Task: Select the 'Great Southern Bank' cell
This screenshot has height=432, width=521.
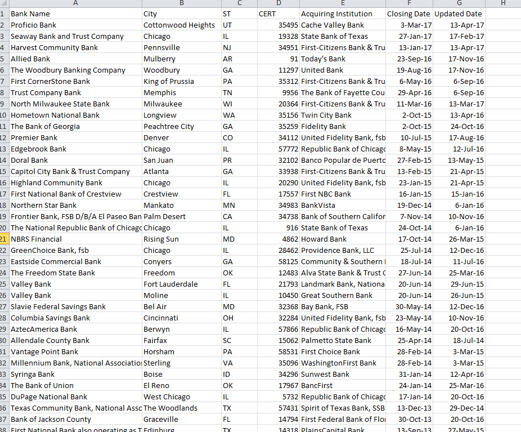Action: click(x=343, y=296)
